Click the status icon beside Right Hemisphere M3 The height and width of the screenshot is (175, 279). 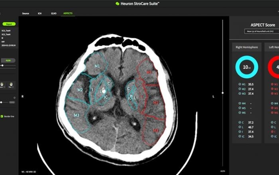point(240,93)
